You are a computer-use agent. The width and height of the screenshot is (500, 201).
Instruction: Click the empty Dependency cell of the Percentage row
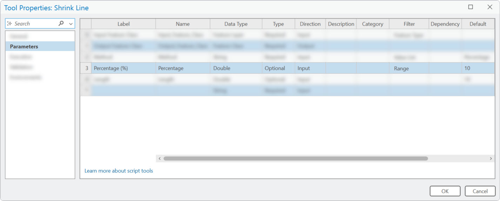point(445,68)
